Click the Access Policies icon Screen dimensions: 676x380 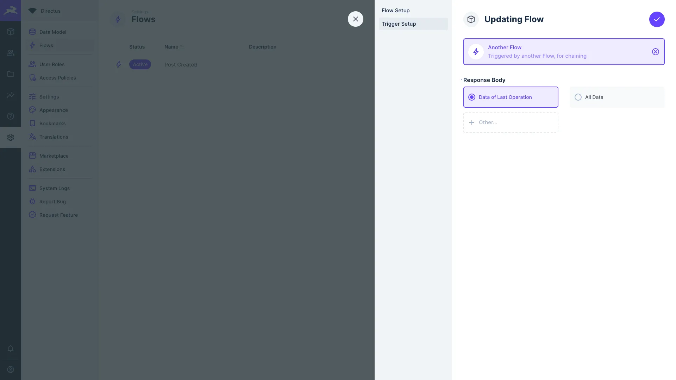(x=32, y=77)
